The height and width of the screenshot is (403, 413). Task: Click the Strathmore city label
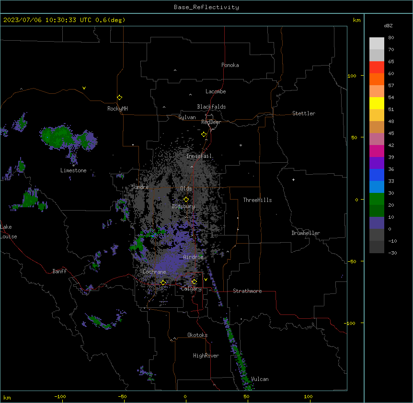[x=247, y=291]
